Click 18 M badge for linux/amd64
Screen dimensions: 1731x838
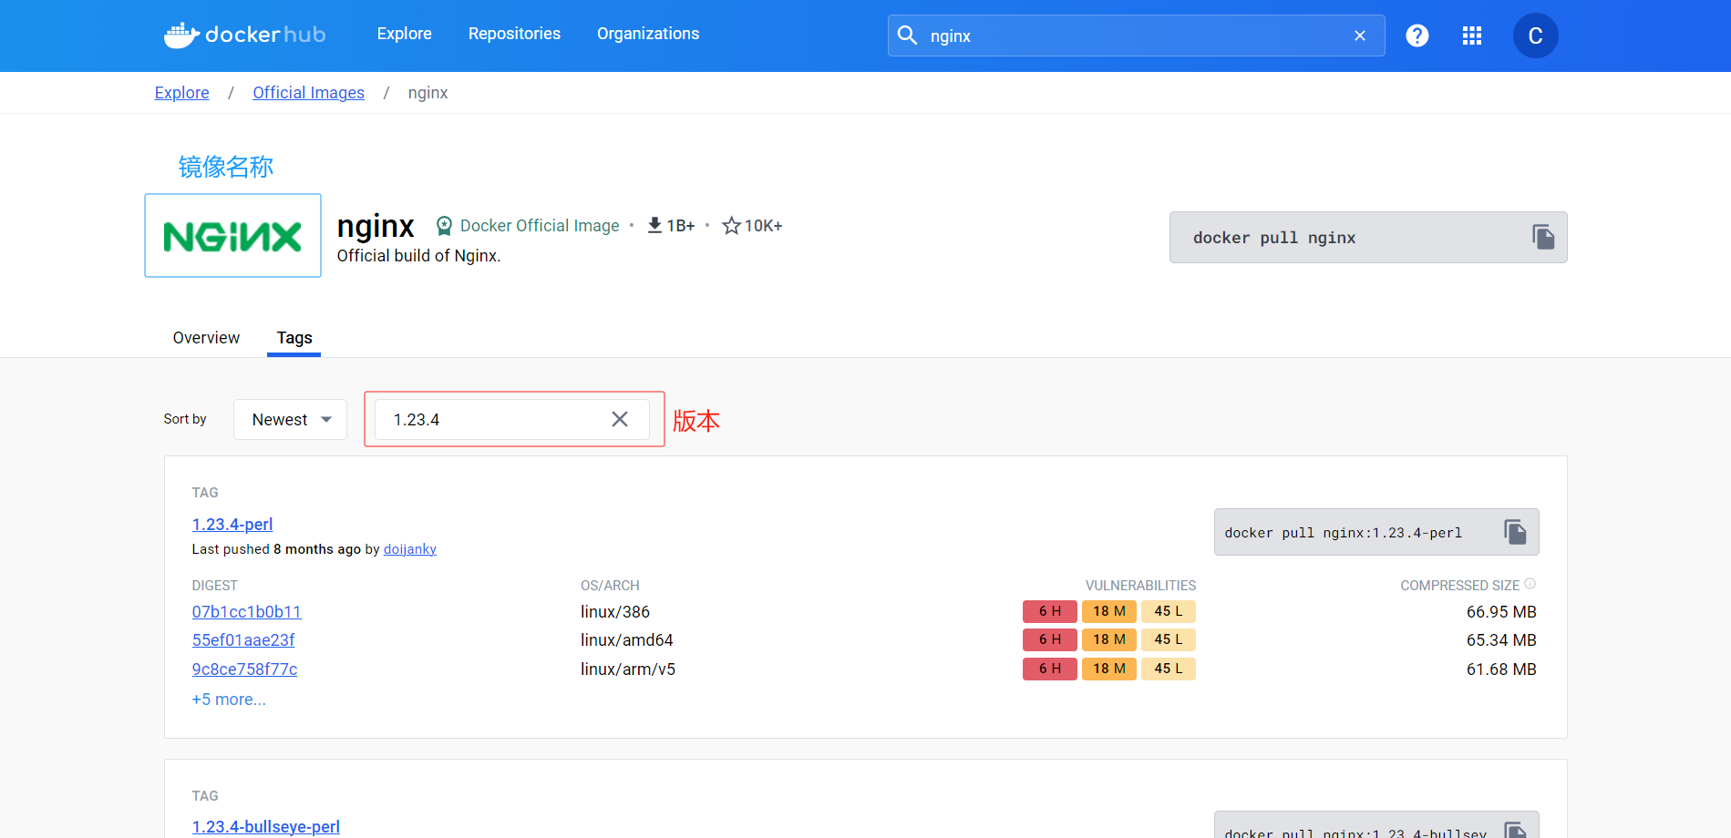pyautogui.click(x=1108, y=639)
